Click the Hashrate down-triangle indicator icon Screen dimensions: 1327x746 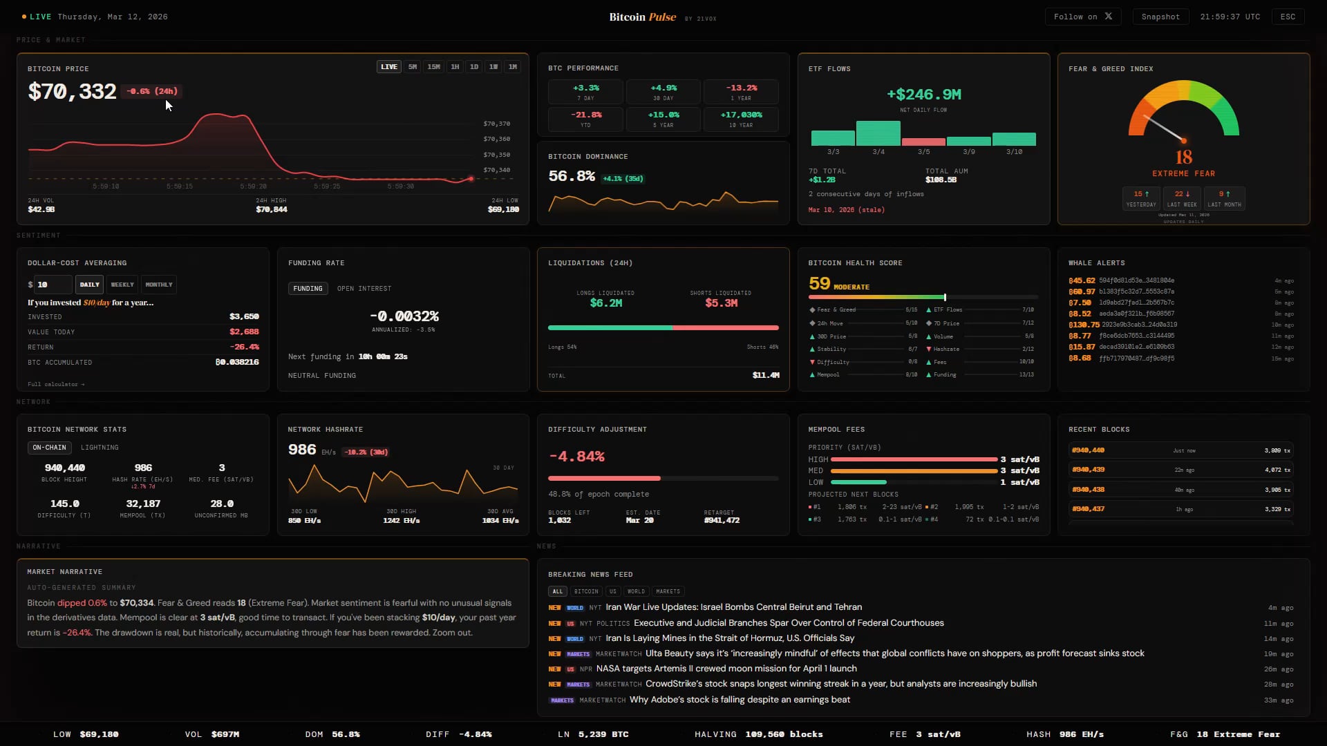928,349
